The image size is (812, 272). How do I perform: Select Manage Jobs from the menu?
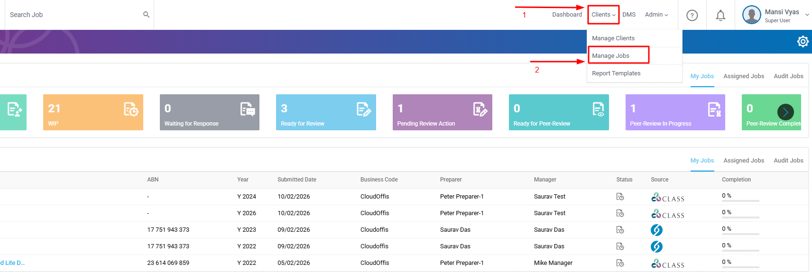click(x=611, y=56)
